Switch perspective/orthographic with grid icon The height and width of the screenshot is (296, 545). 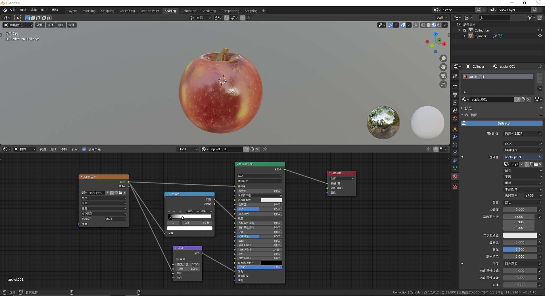click(x=443, y=85)
